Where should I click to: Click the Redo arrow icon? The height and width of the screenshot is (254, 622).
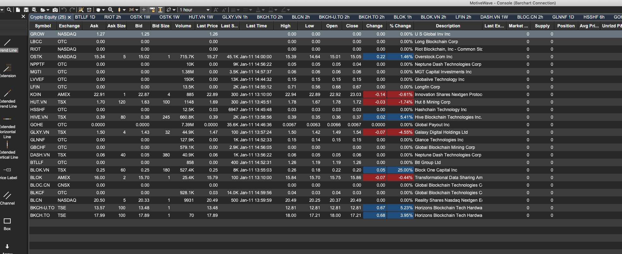tap(73, 10)
